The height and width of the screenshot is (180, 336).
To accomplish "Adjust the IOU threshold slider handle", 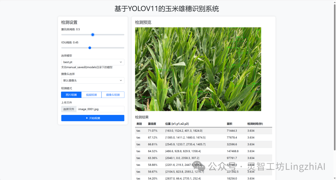I will 90,48.
